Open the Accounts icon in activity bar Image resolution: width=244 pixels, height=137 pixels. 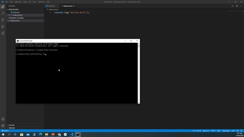click(x=3, y=119)
